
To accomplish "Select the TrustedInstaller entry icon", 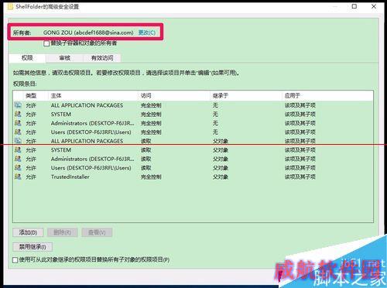I will click(18, 177).
